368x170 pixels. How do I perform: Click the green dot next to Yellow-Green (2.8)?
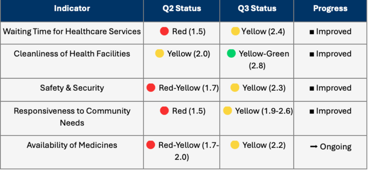click(231, 54)
